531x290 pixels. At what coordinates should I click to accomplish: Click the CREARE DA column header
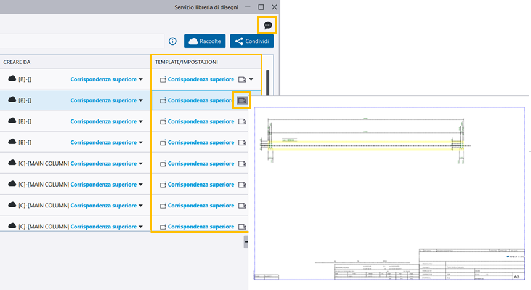[17, 62]
